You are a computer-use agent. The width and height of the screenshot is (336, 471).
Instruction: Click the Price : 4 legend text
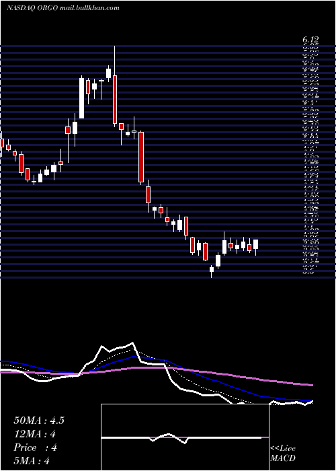(x=35, y=448)
